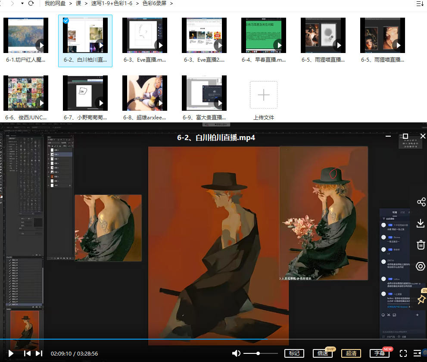Play the video with the play button

pyautogui.click(x=11, y=353)
